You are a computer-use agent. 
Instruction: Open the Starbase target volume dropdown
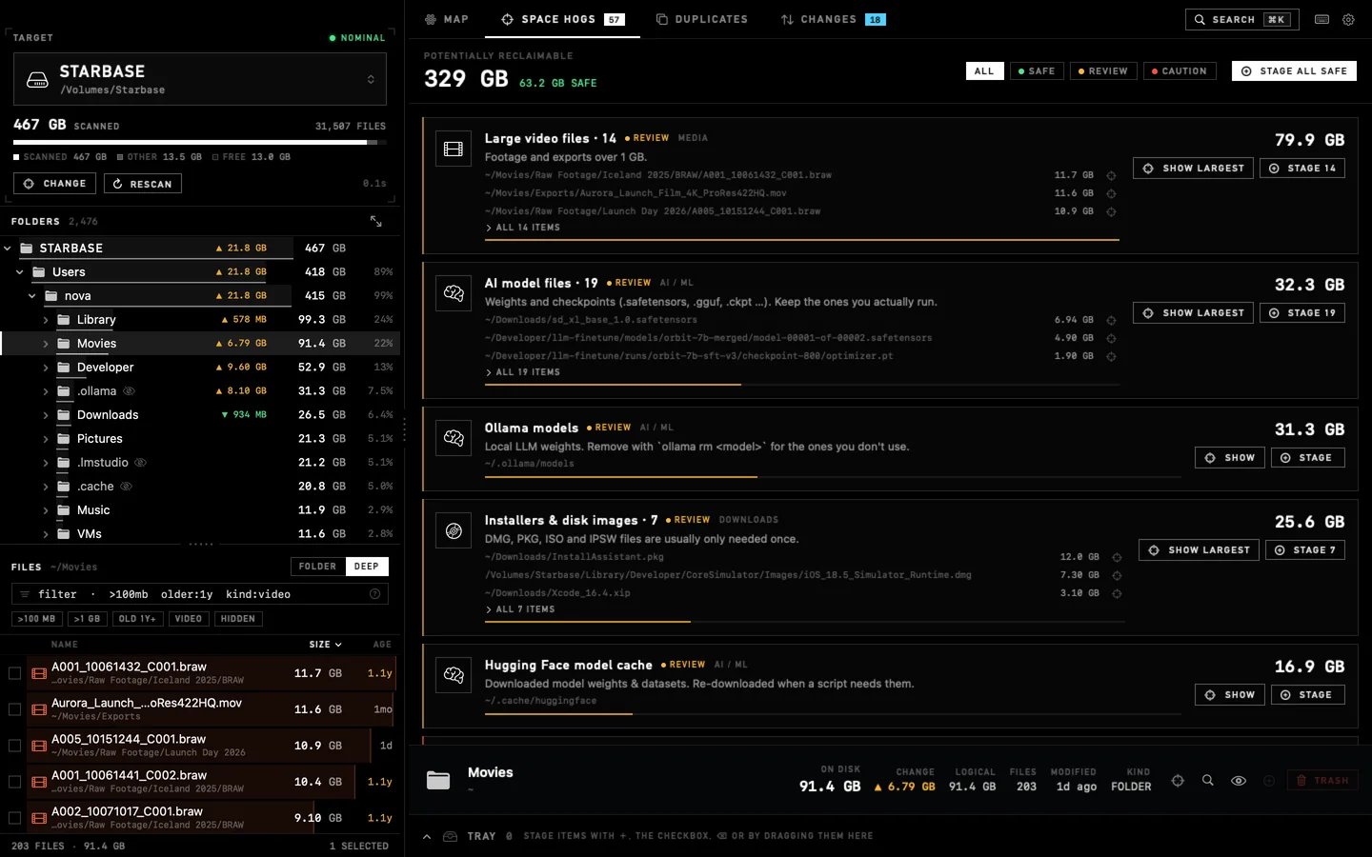(200, 79)
